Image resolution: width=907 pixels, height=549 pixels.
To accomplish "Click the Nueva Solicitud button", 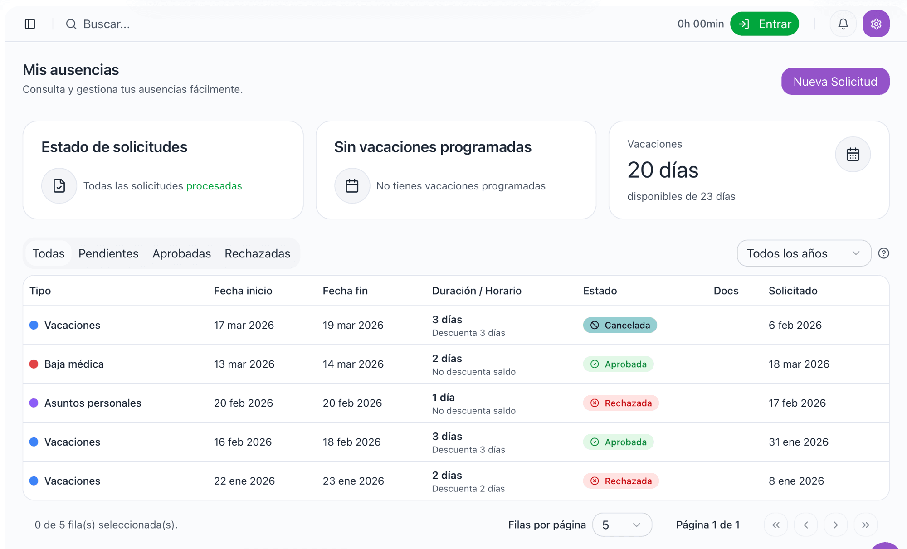I will (835, 82).
